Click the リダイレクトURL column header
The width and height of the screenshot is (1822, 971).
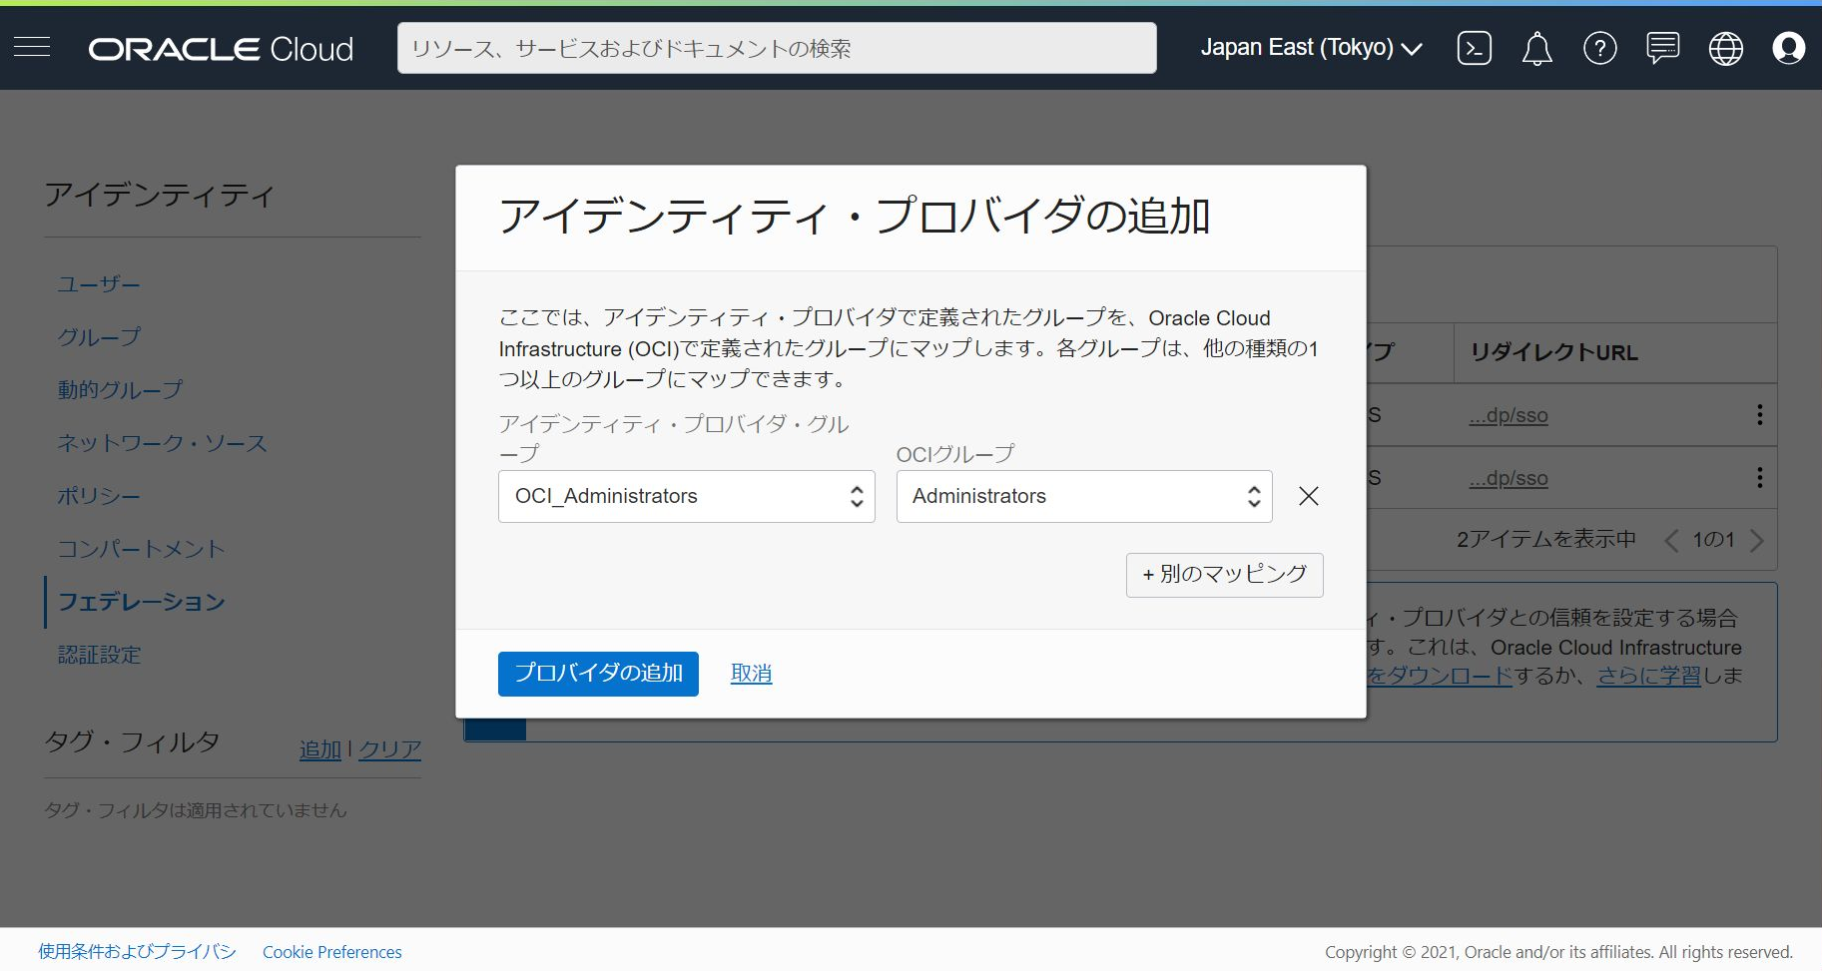click(1553, 352)
